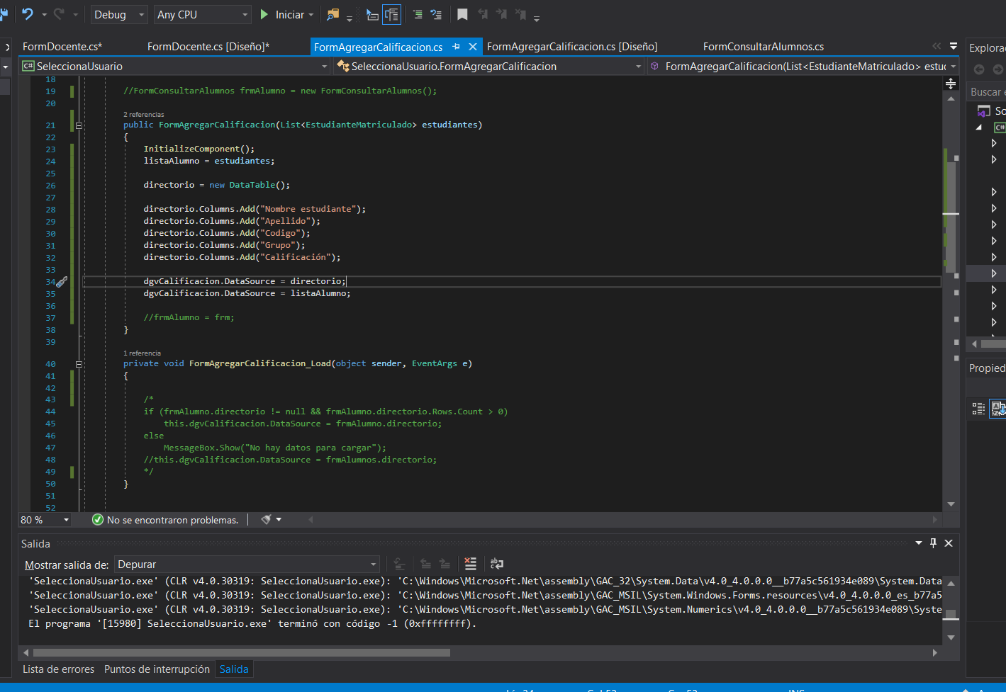
Task: Switch to FormConsultarAlumnos.cs tab
Action: click(764, 47)
